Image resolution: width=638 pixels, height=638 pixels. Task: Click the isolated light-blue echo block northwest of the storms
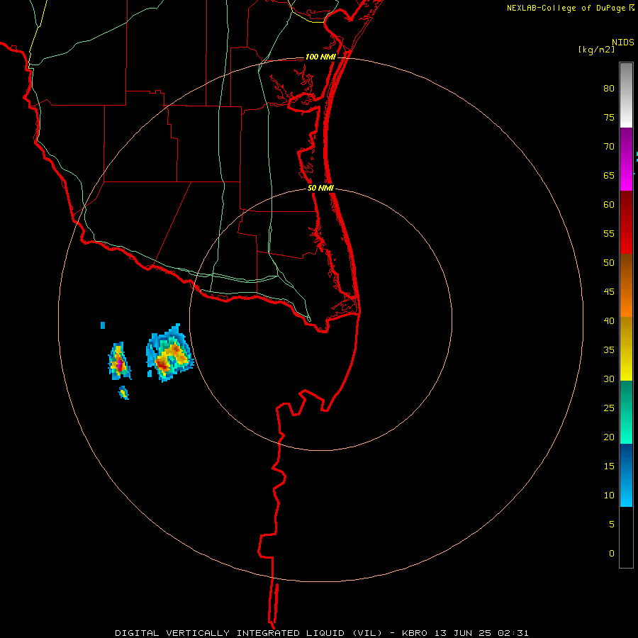point(103,325)
